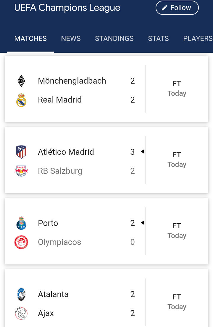Click the Olympiacos red circular crest
The image size is (213, 327).
[x=21, y=242]
